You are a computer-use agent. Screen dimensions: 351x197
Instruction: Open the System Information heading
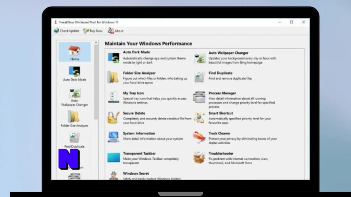[139, 133]
